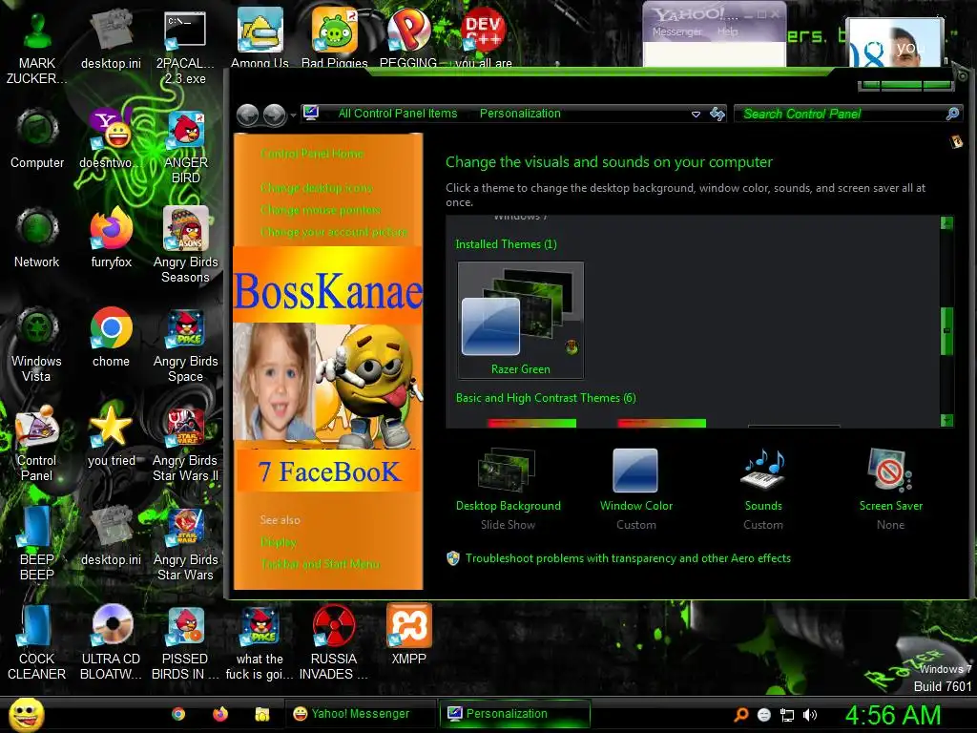Open the recent pages dropdown beside navigation arrows
977x733 pixels.
[293, 115]
